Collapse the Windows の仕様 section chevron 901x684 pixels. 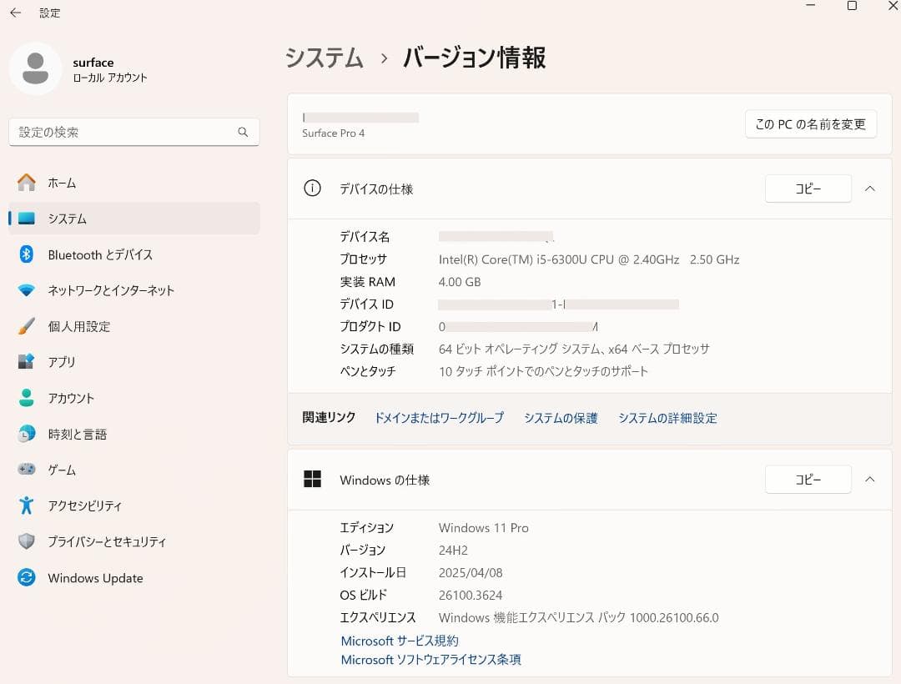870,479
